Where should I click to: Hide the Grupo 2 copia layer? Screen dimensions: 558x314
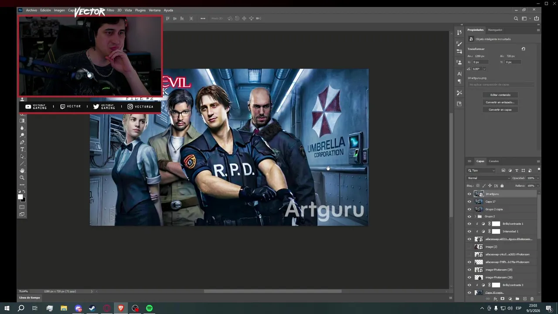(470, 209)
